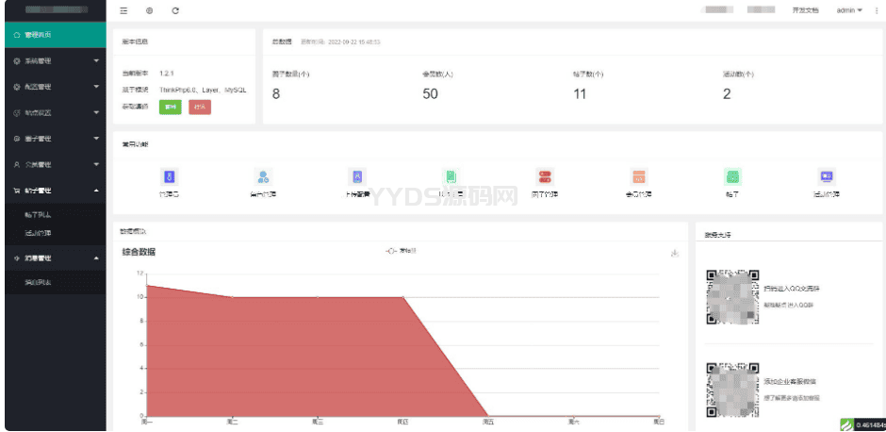Click the 添加企业客服微信 text
The image size is (886, 432).
coord(790,382)
